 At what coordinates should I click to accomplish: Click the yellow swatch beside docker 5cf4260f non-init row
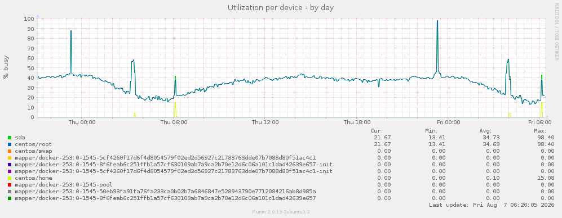coord(10,158)
